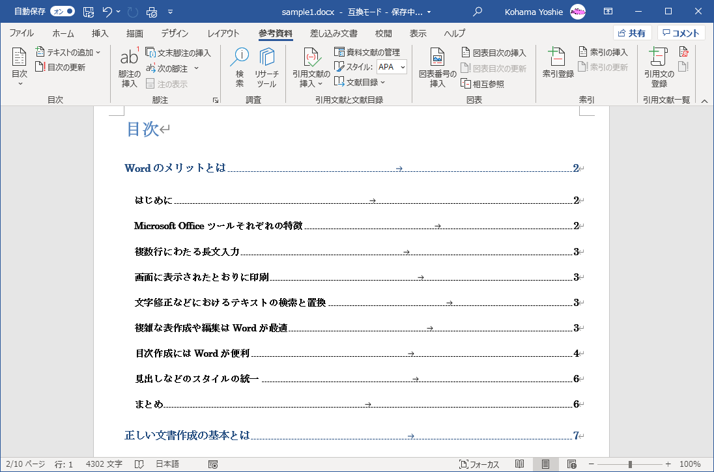Image resolution: width=714 pixels, height=472 pixels.
Task: Click 目次の更新
Action: point(61,67)
